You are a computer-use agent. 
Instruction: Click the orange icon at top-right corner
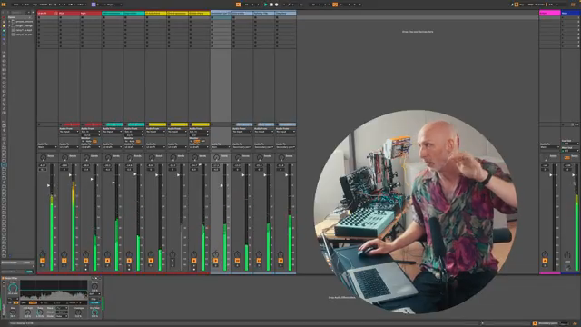tap(574, 5)
